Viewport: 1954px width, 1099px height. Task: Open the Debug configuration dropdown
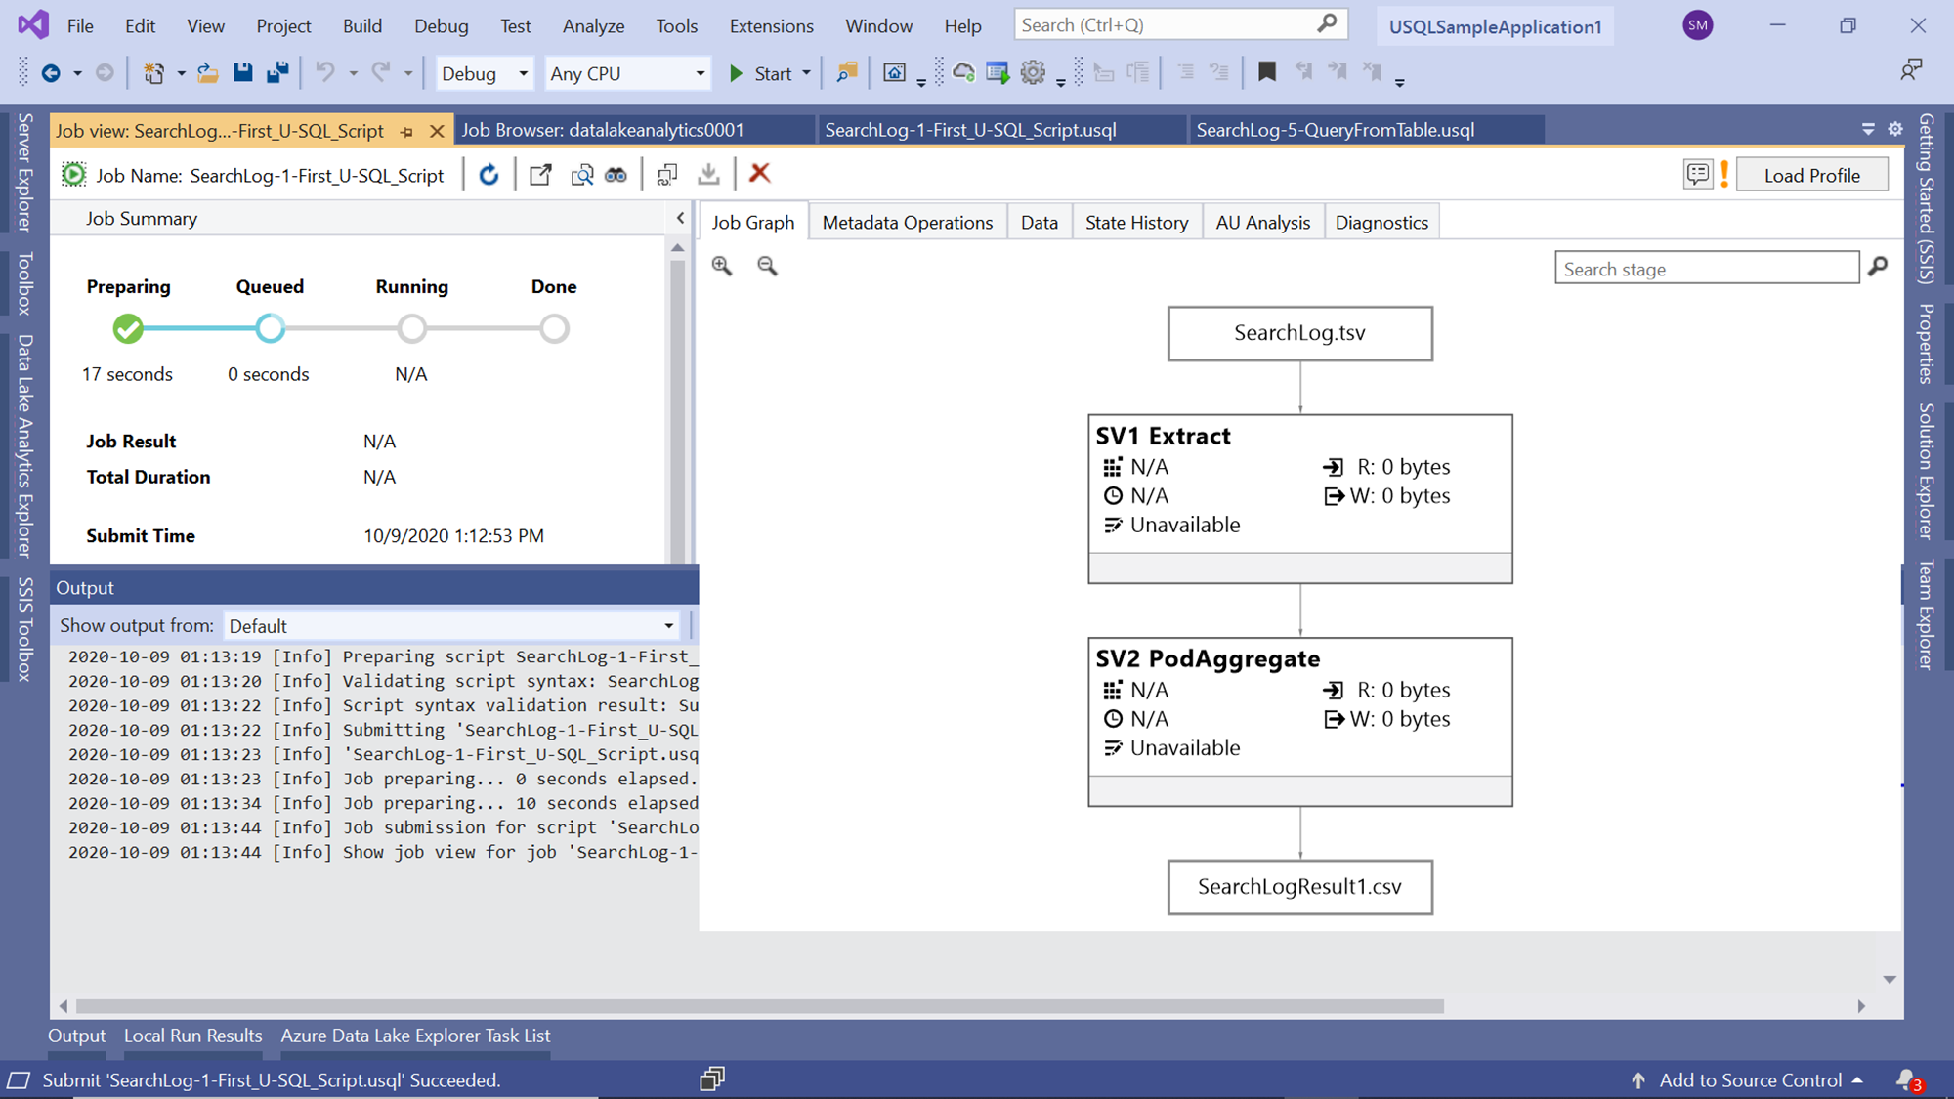pos(485,73)
